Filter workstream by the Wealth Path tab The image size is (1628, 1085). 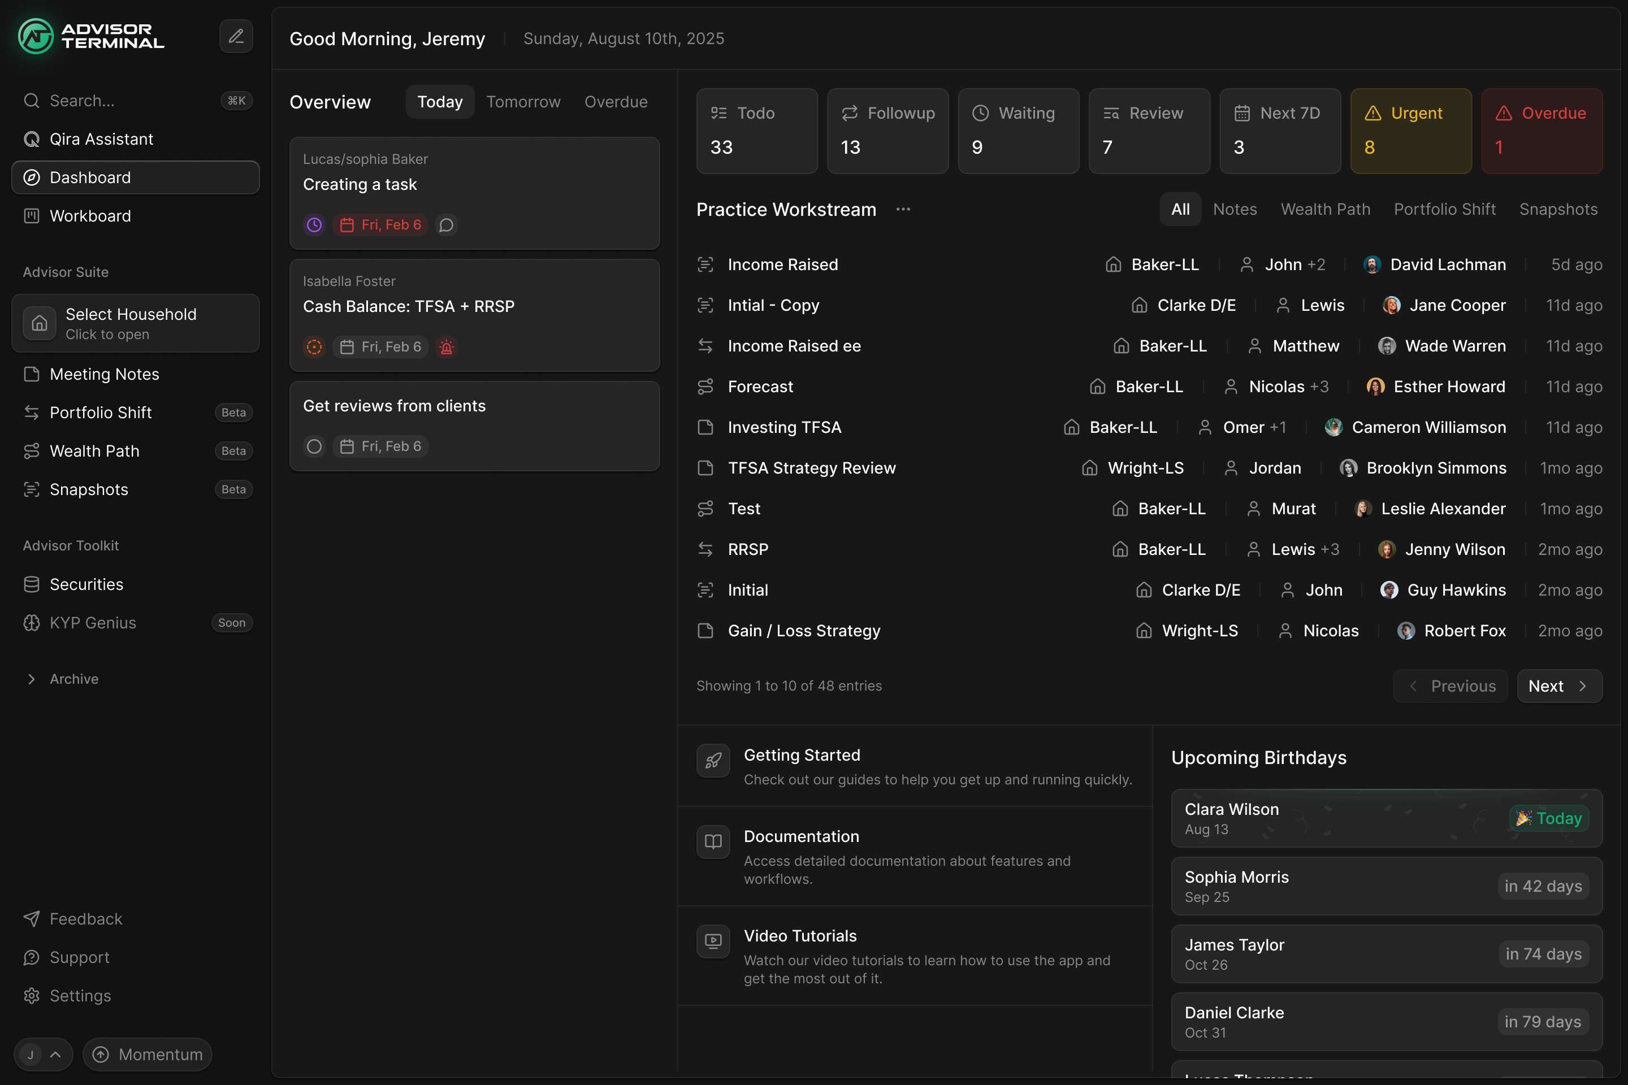pyautogui.click(x=1326, y=209)
